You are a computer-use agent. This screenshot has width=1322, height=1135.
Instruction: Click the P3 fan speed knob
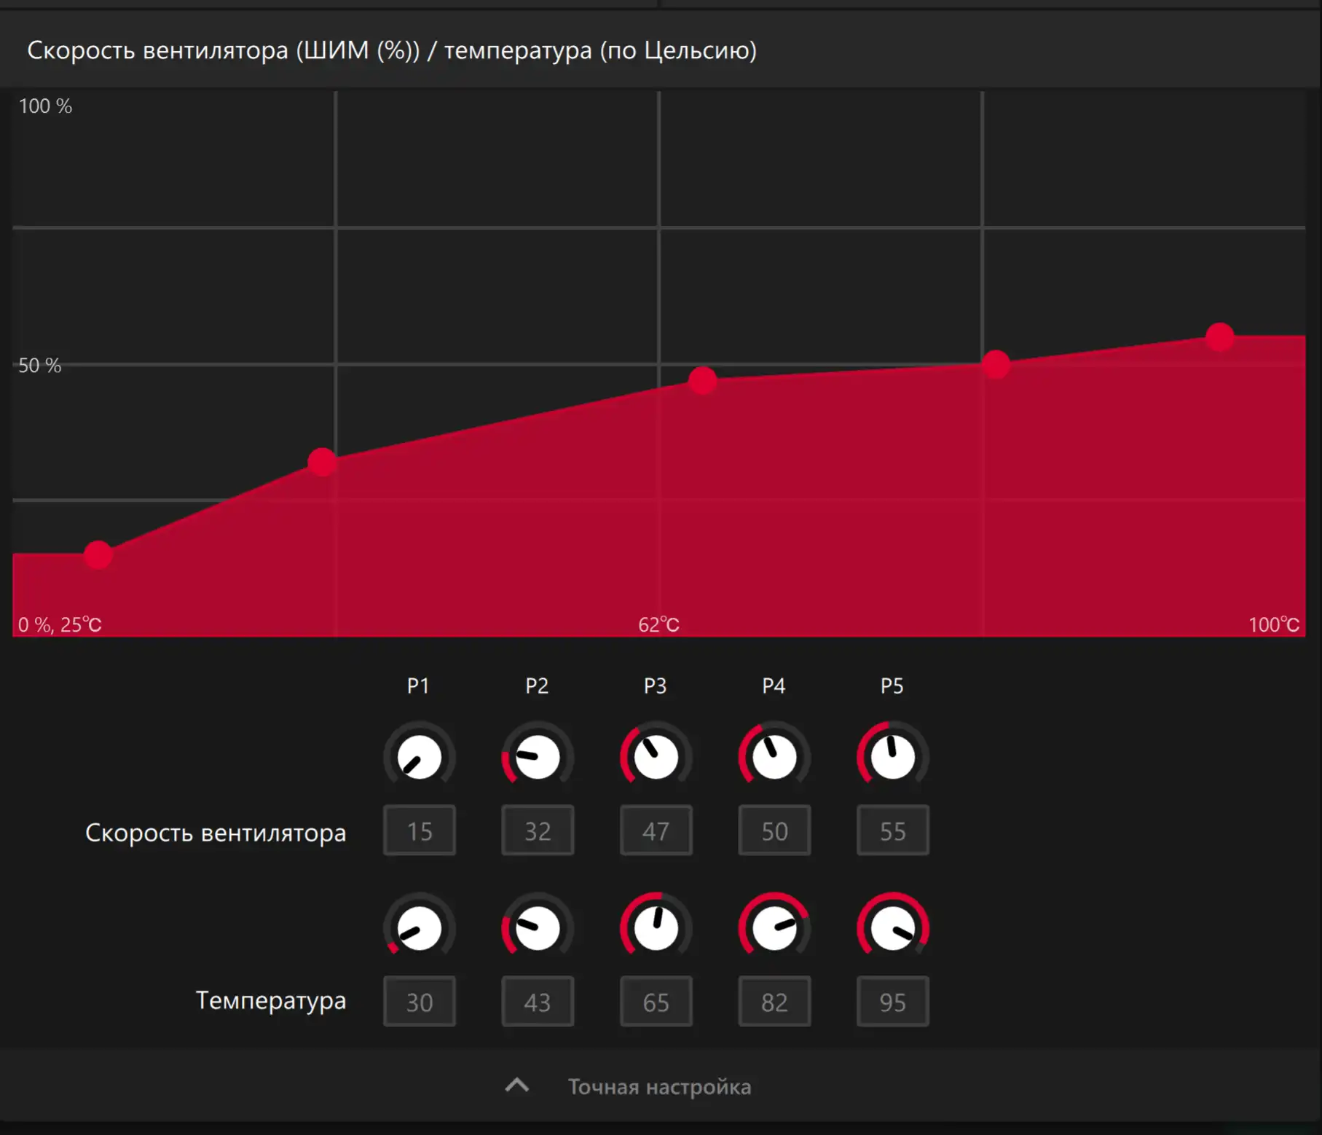click(x=656, y=758)
